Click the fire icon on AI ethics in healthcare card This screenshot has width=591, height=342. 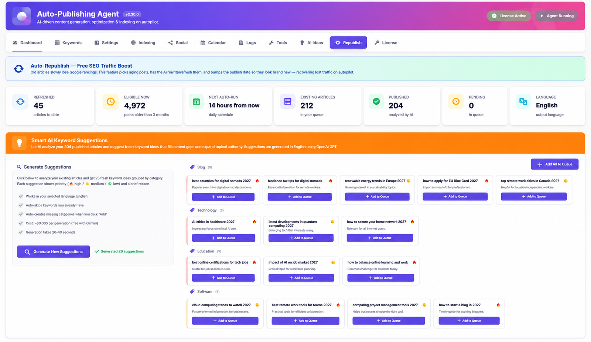pyautogui.click(x=254, y=222)
